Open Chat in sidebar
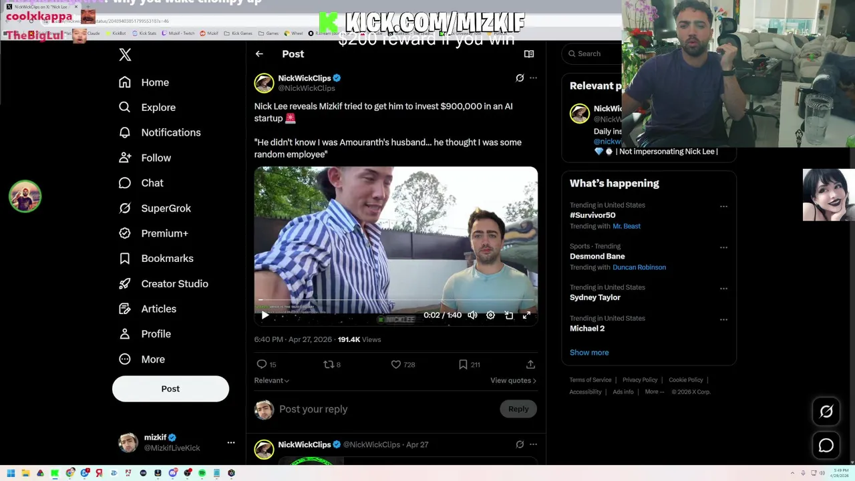Viewport: 855px width, 481px height. click(x=141, y=183)
